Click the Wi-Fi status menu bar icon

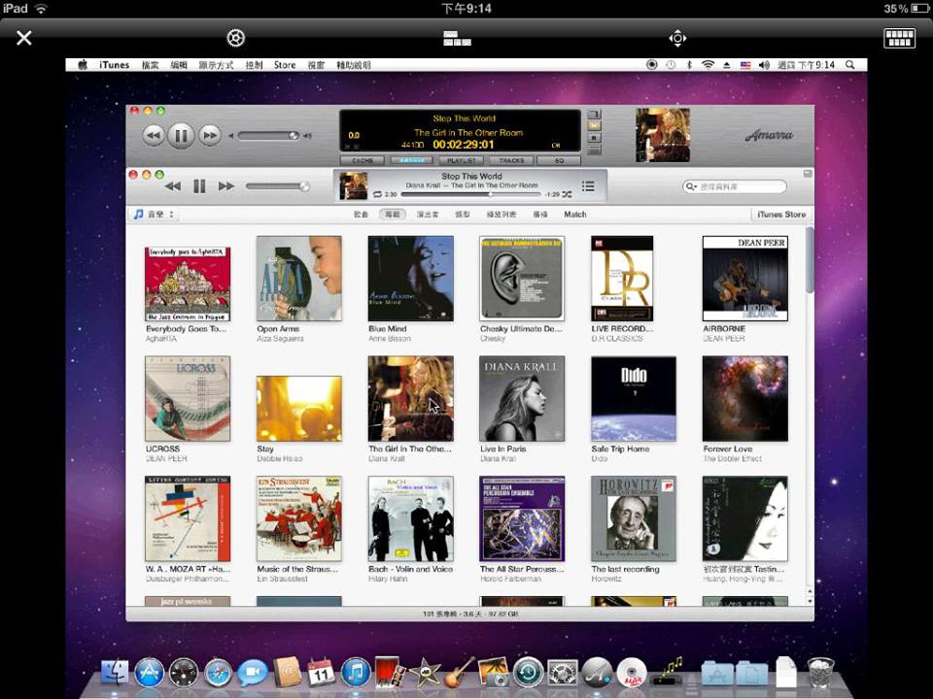(x=708, y=65)
